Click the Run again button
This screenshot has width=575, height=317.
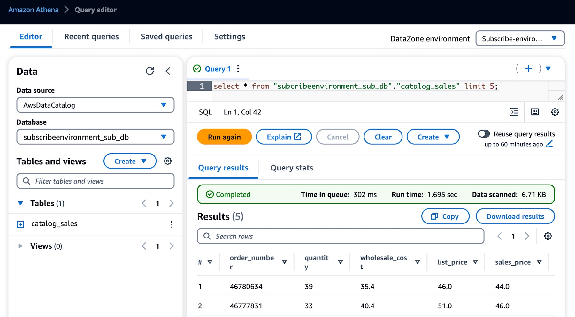[224, 137]
